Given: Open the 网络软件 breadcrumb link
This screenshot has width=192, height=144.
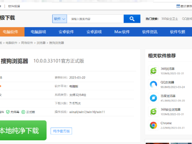Looking at the screenshot, I should (27, 43).
